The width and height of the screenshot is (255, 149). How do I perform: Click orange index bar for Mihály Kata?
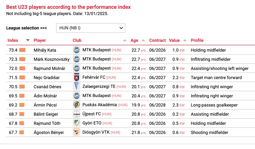click(x=22, y=50)
